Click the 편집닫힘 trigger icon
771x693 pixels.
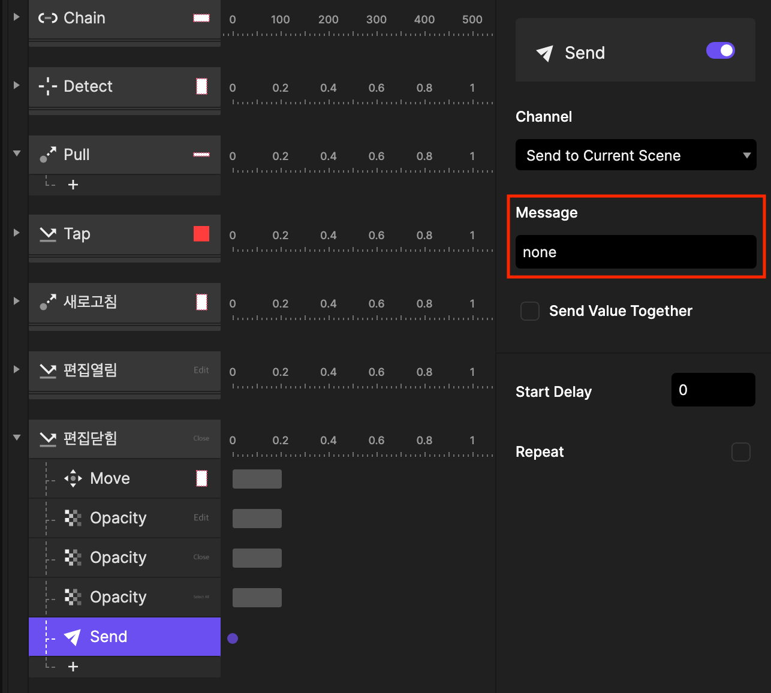48,439
